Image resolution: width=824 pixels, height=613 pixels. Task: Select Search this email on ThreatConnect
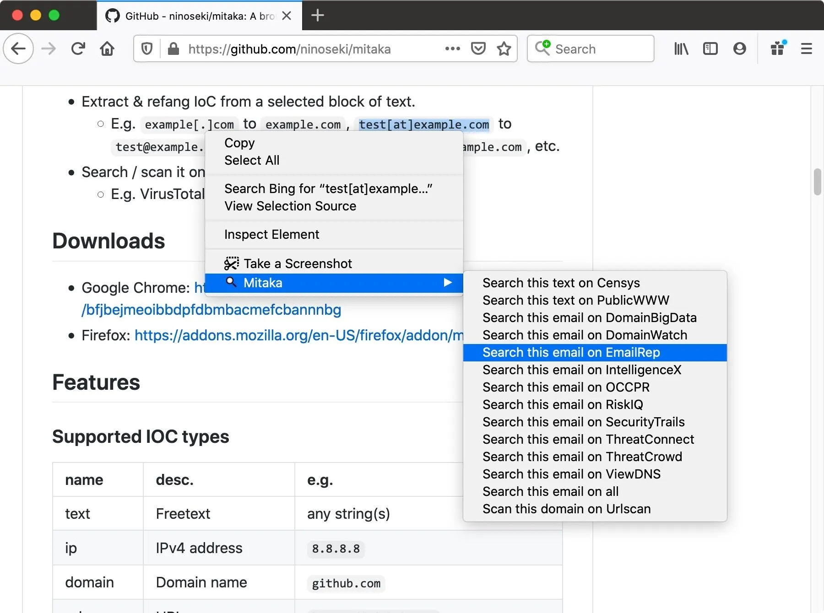click(595, 439)
